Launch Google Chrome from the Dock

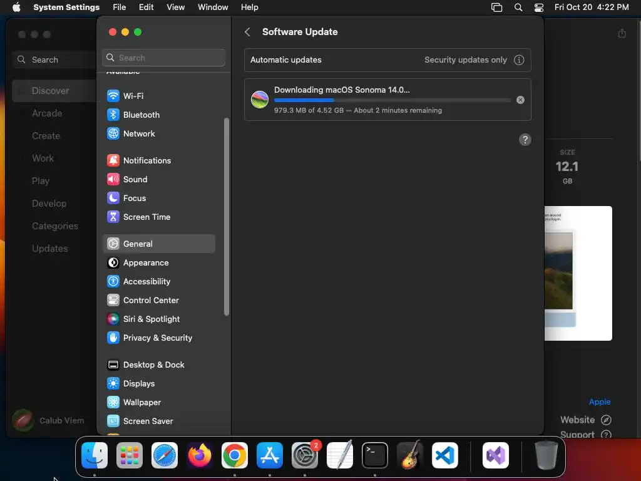235,455
